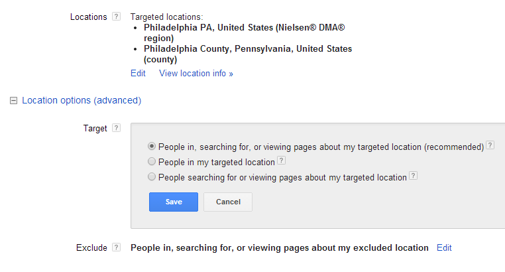
Task: Save the target settings
Action: (x=174, y=202)
